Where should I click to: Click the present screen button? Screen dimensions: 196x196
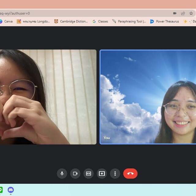pos(102,174)
